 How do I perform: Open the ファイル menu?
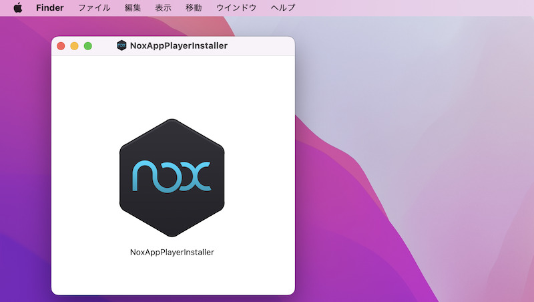click(x=94, y=8)
